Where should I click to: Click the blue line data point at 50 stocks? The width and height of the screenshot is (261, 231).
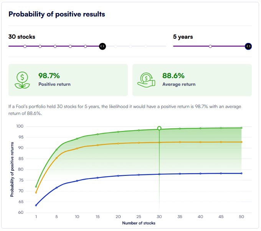pyautogui.click(x=241, y=174)
